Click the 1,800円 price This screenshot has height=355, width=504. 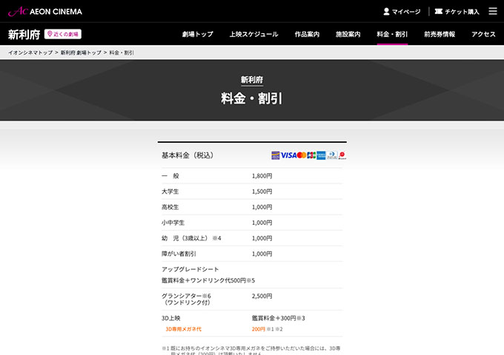point(262,176)
